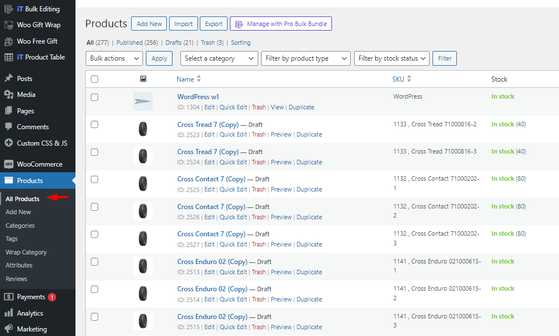Open the Attributes submenu
This screenshot has height=336, width=559.
click(x=19, y=266)
